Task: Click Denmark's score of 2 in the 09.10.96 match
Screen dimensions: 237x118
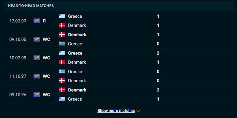Action: click(158, 90)
